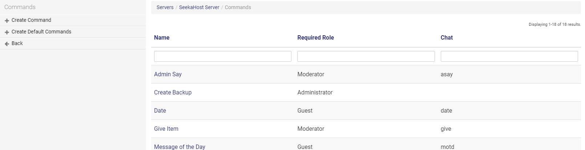This screenshot has width=585, height=150.
Task: Open the Give Item command
Action: [166, 129]
